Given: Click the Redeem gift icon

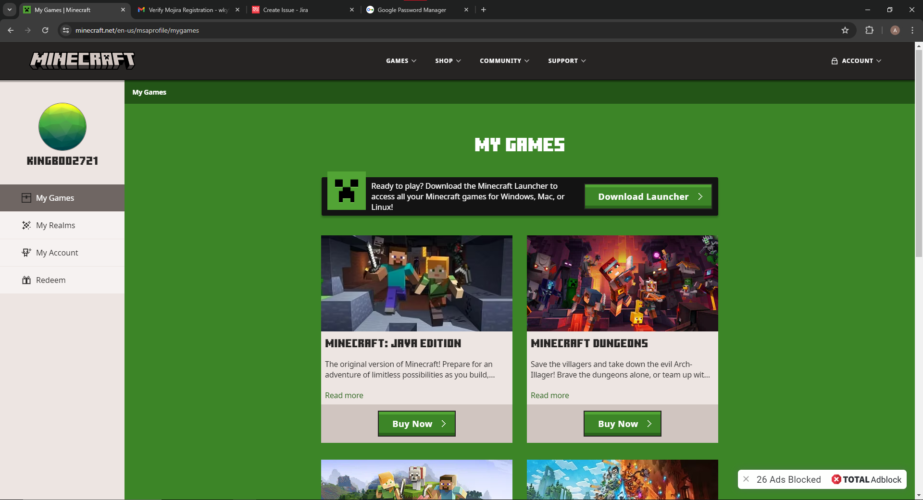Looking at the screenshot, I should [26, 280].
